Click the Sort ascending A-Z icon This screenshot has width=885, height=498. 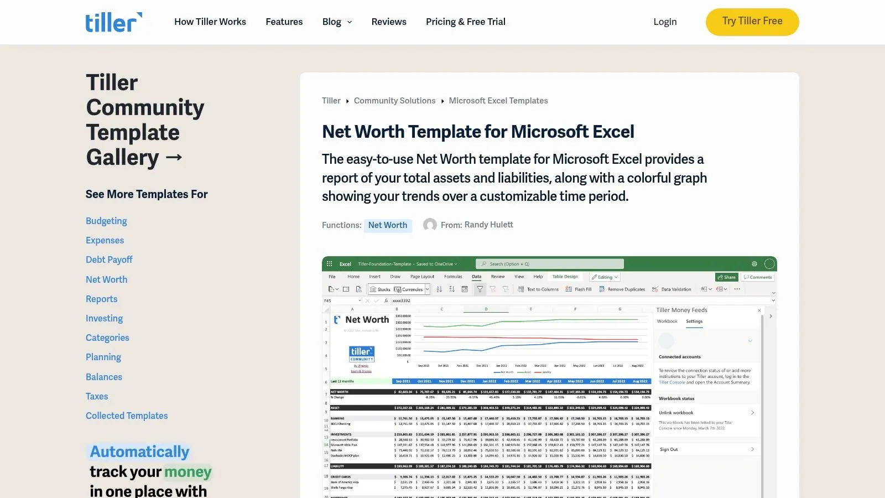pyautogui.click(x=439, y=289)
